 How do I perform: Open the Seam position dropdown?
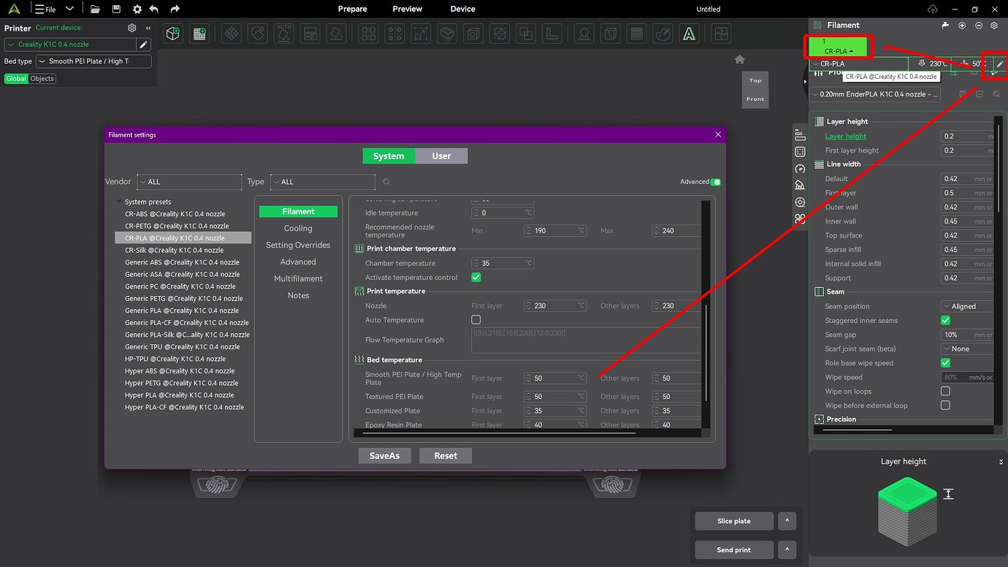pyautogui.click(x=967, y=306)
